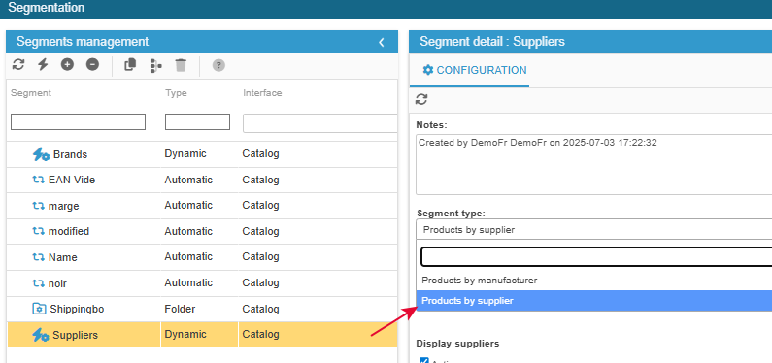Click the EAN Vide automatic segment icon
The width and height of the screenshot is (772, 363).
[x=39, y=180]
